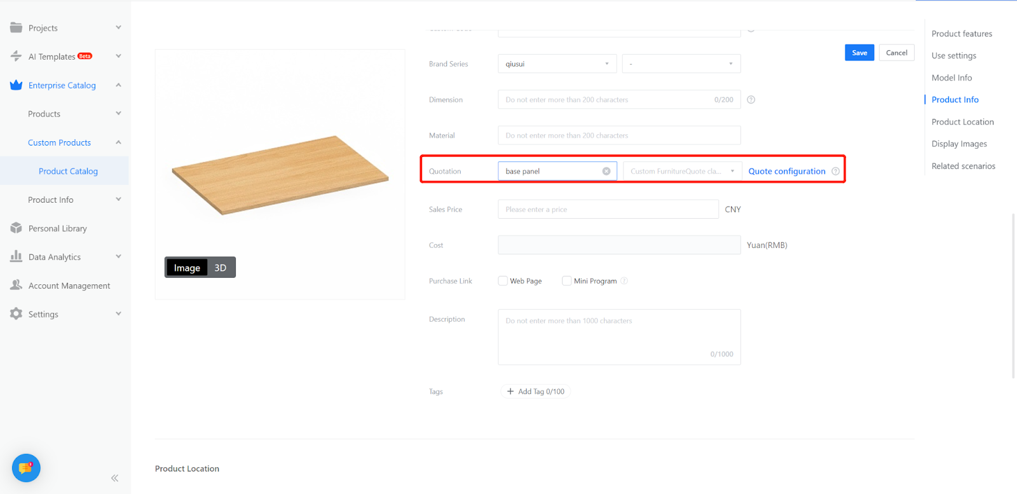
Task: Click the Personal Library cube icon
Action: (x=16, y=228)
